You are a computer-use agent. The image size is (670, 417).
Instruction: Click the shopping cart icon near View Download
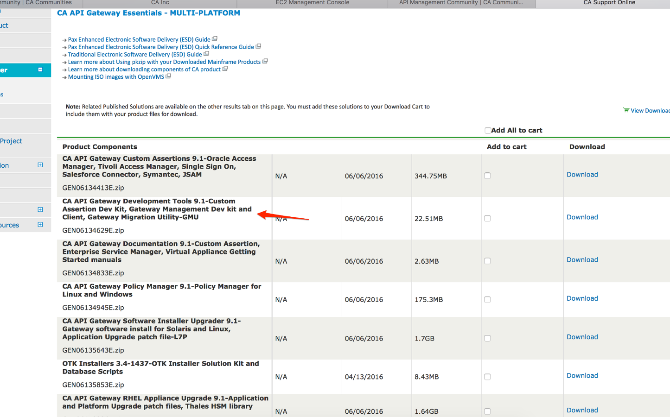click(x=626, y=110)
